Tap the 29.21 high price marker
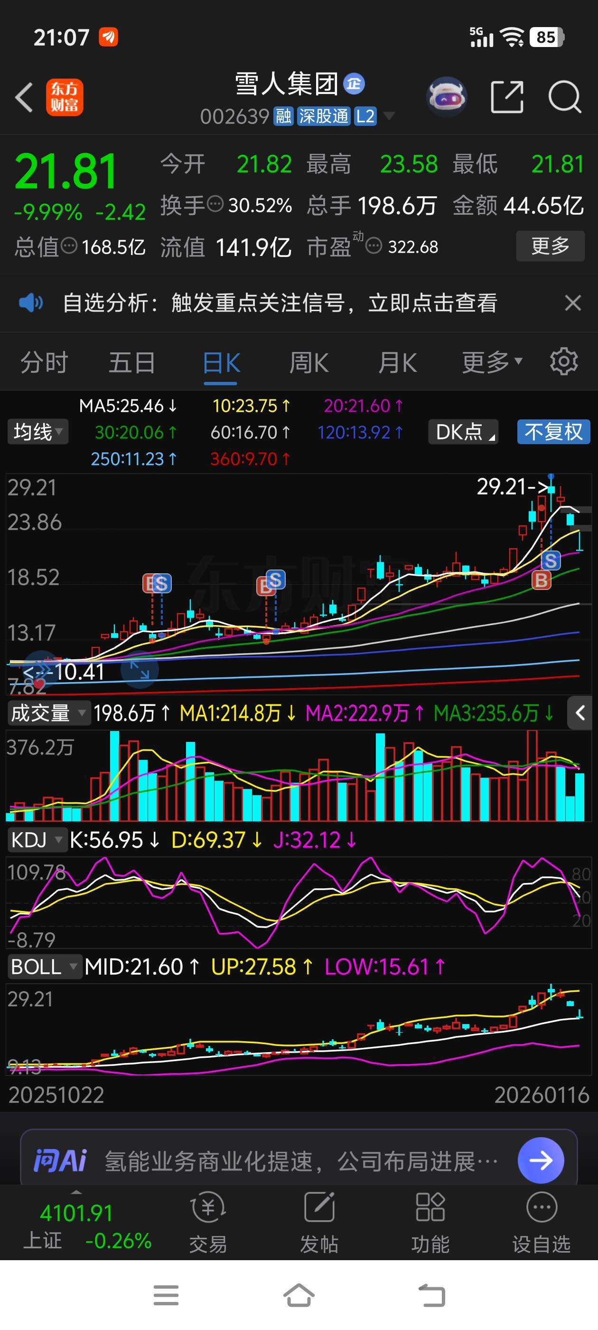Screen dimensions: 598x1330 click(x=513, y=486)
